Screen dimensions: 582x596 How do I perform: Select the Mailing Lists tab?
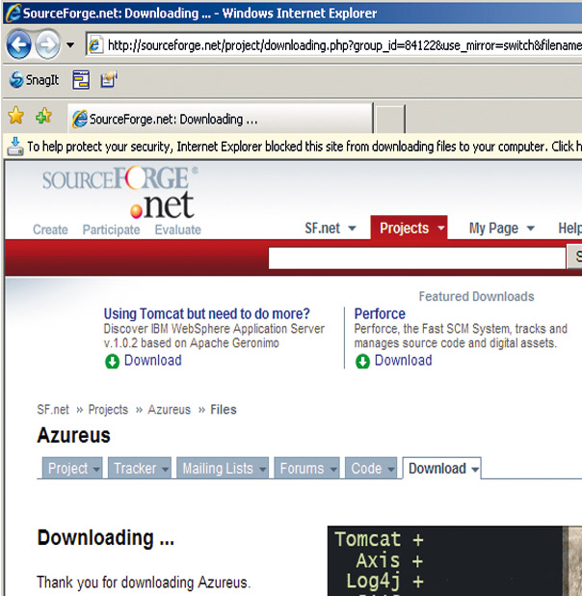coord(218,469)
